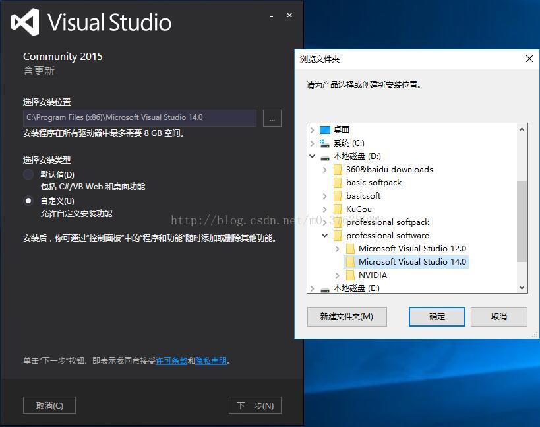Click the folder tree scroll down arrow
This screenshot has width=540, height=427.
click(x=522, y=288)
